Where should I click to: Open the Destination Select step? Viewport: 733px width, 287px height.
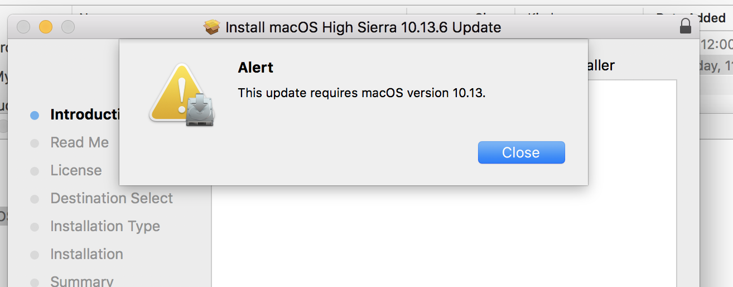[x=112, y=198]
